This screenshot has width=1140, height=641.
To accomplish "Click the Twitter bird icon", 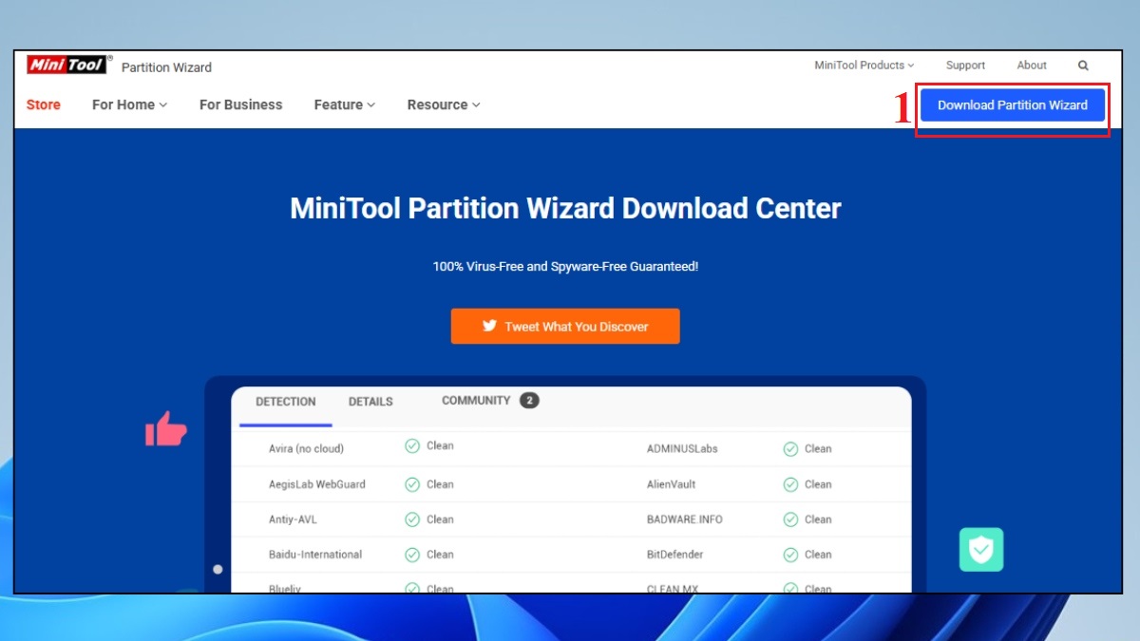I will point(490,326).
